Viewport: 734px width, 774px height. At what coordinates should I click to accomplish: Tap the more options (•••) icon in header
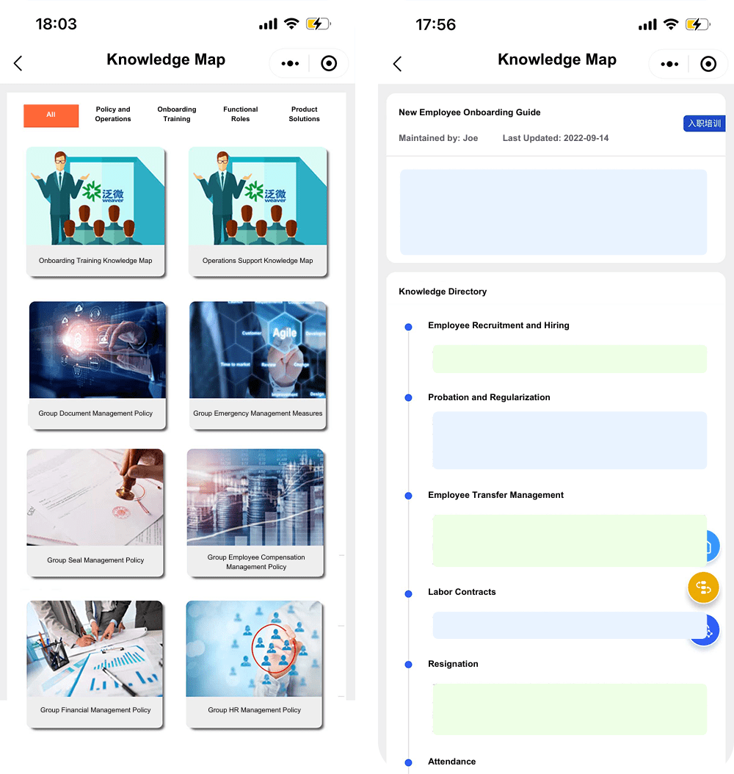[x=289, y=63]
